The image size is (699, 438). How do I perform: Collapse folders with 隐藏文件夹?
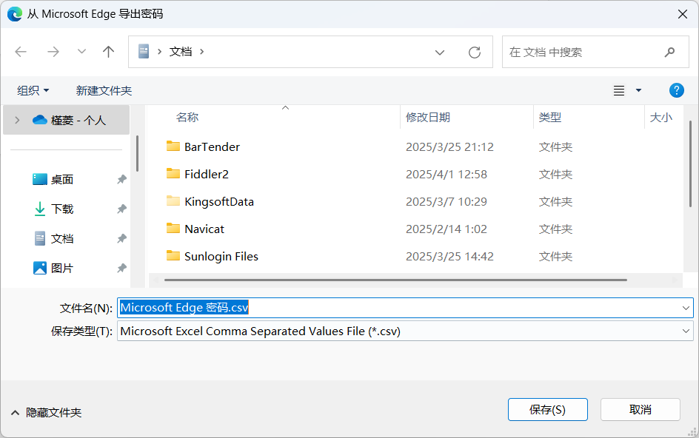point(46,413)
